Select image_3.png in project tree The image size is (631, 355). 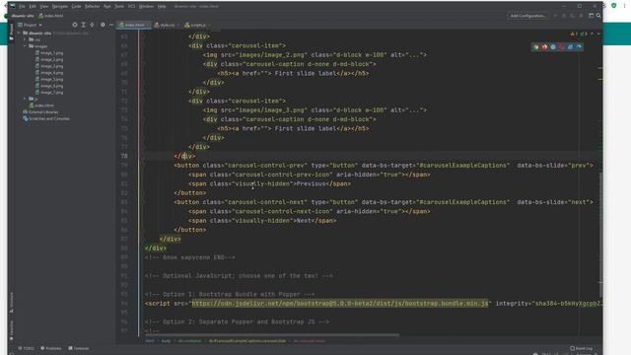(x=51, y=66)
